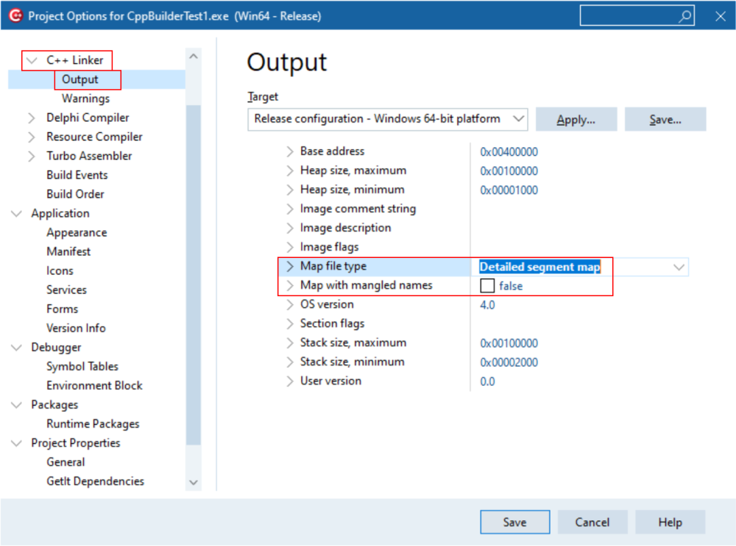Expand the Stack size, minimum row
The image size is (736, 546).
[x=290, y=362]
